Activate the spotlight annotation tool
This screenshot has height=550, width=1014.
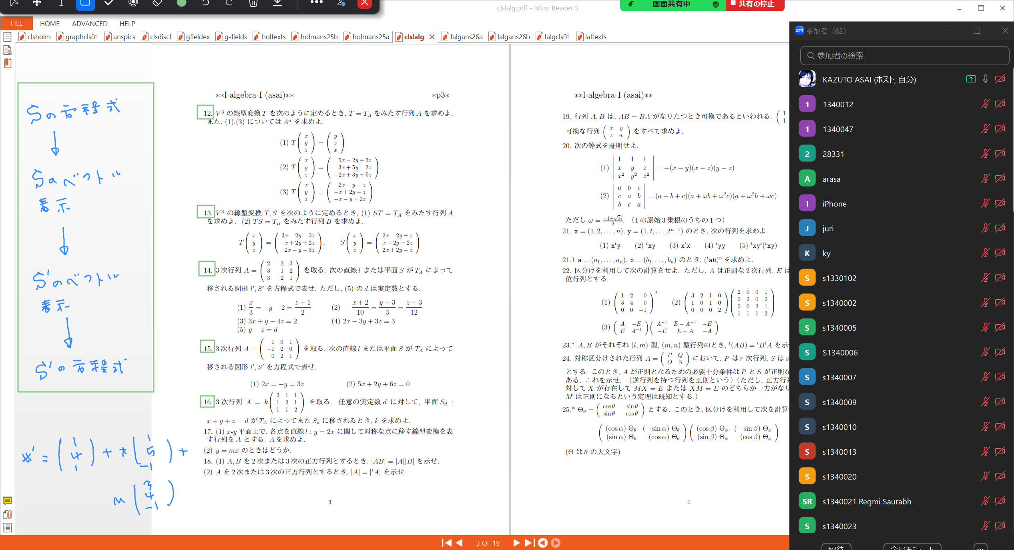pyautogui.click(x=133, y=3)
